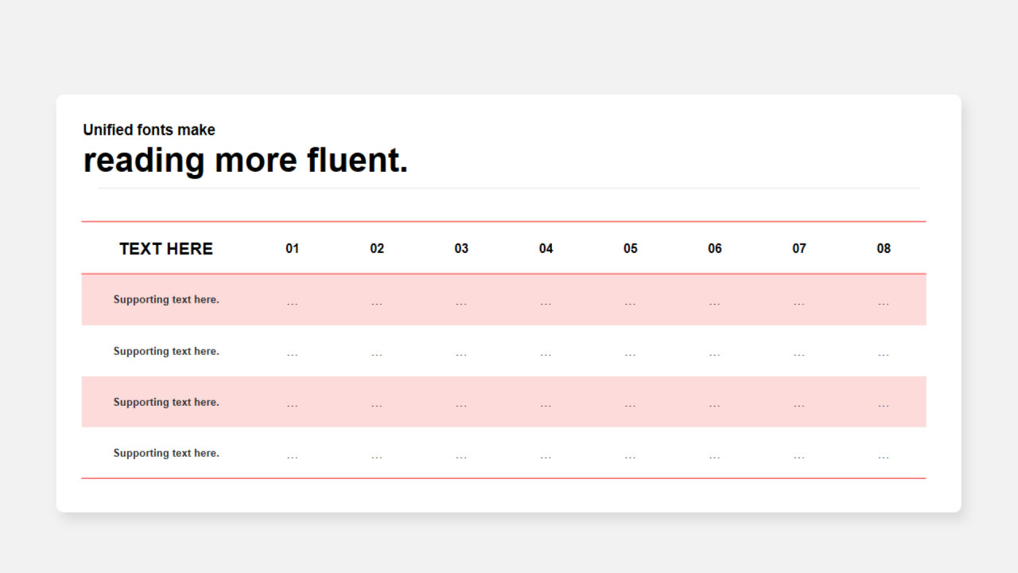Click the "TEXT HERE" table header cell

[x=166, y=248]
